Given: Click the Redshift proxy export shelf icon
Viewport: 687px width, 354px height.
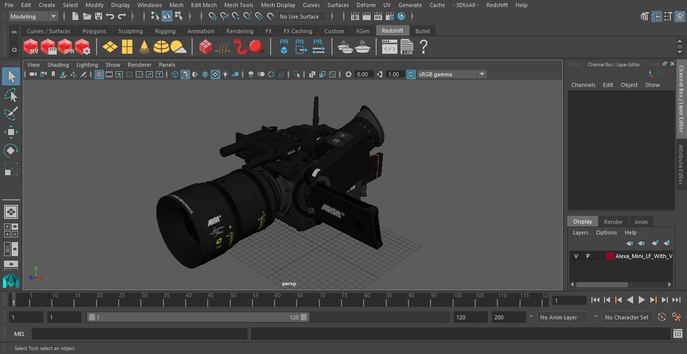Looking at the screenshot, I should click(x=301, y=47).
